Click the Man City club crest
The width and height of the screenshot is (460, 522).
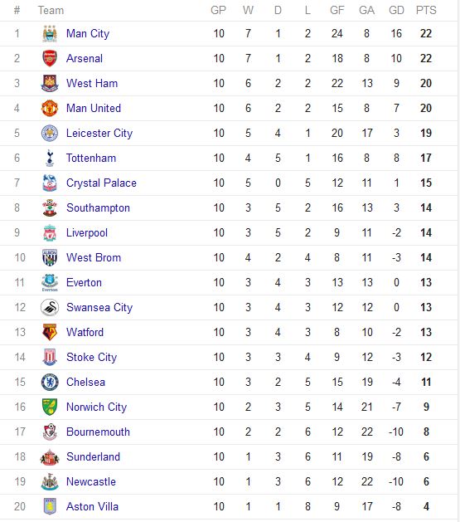(x=50, y=34)
